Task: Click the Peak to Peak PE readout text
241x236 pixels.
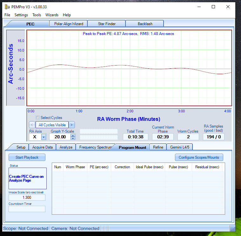Action: pos(128,34)
